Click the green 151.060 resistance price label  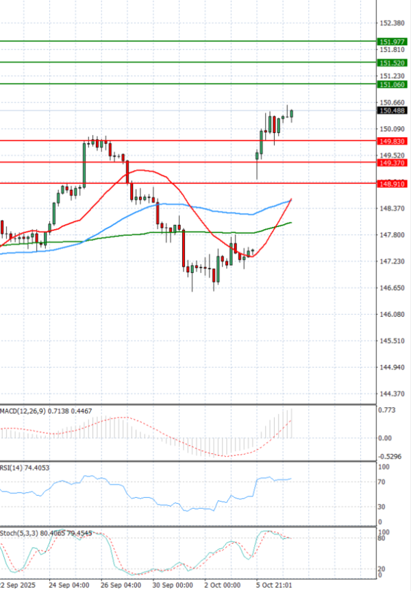pyautogui.click(x=393, y=84)
